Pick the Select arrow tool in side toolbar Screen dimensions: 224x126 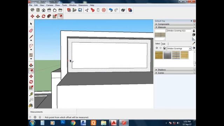[31, 24]
